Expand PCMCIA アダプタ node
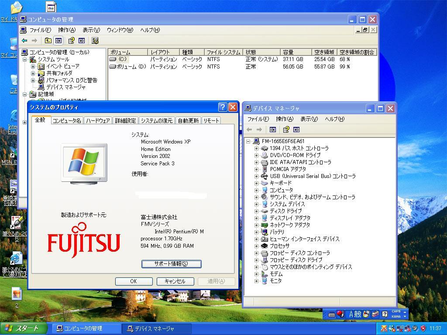This screenshot has width=447, height=335. click(256, 169)
